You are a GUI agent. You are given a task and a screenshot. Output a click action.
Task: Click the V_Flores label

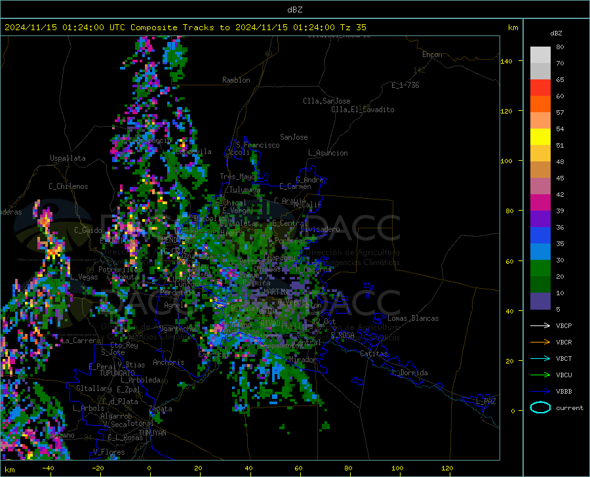pyautogui.click(x=109, y=452)
